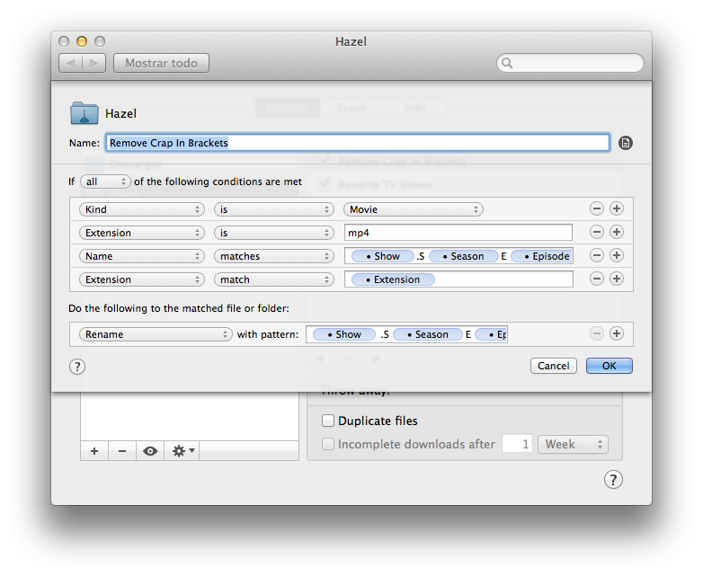Select the Extension token in the match pattern
The image size is (703, 576).
(x=393, y=279)
